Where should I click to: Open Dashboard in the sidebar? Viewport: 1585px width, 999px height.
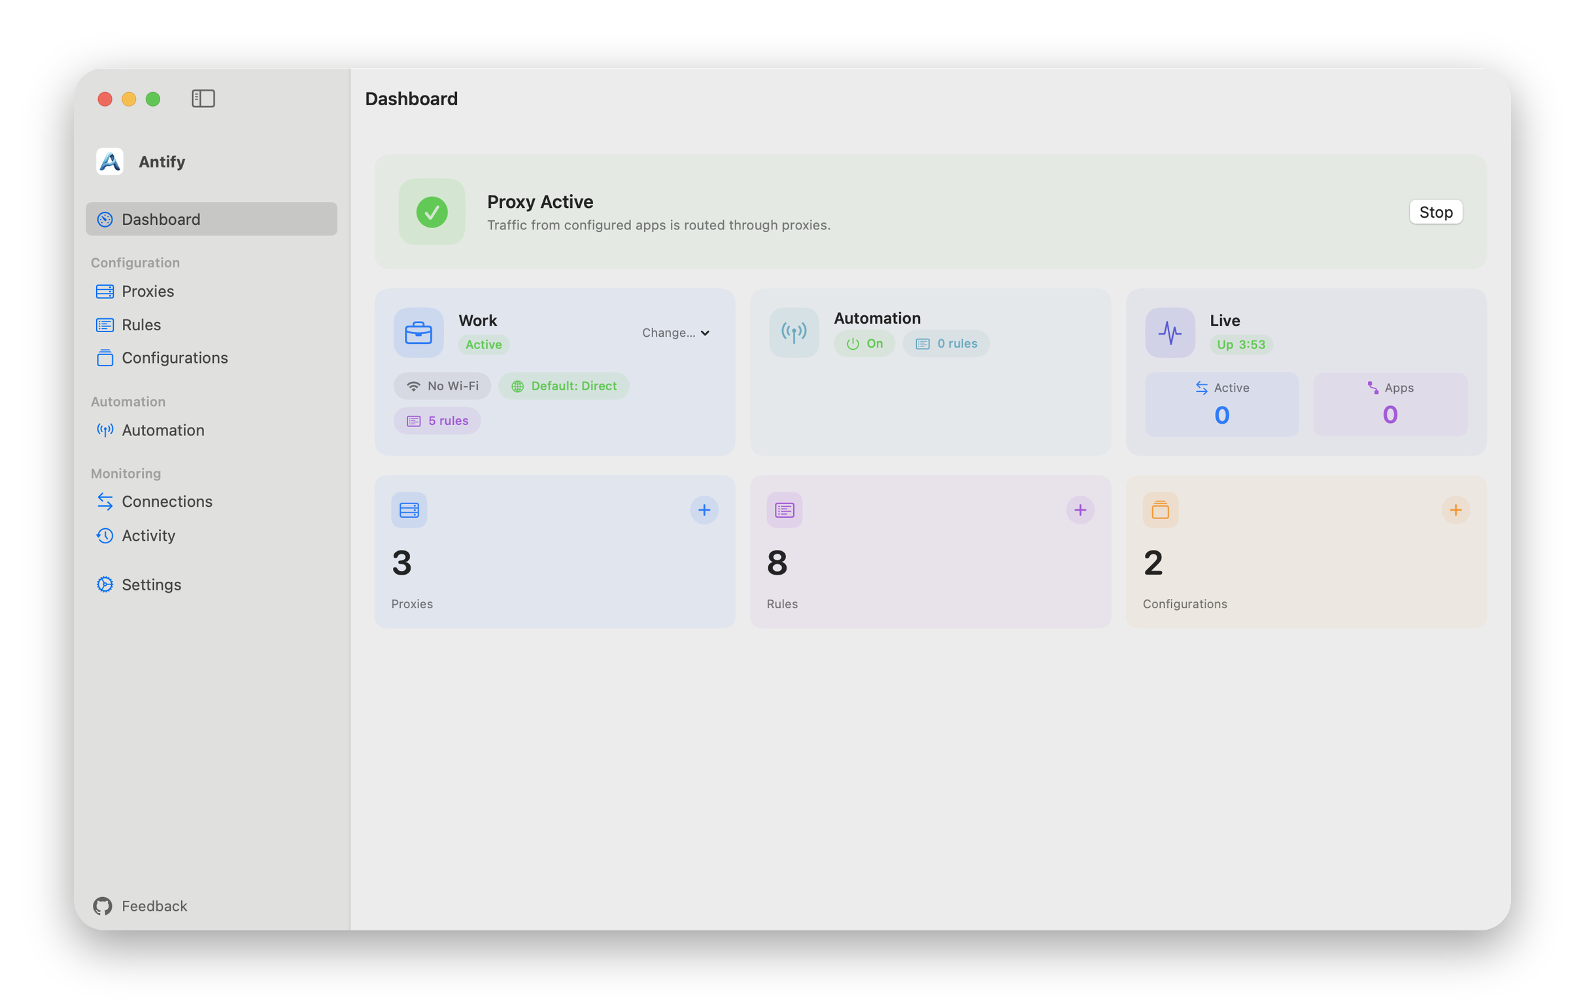(211, 219)
